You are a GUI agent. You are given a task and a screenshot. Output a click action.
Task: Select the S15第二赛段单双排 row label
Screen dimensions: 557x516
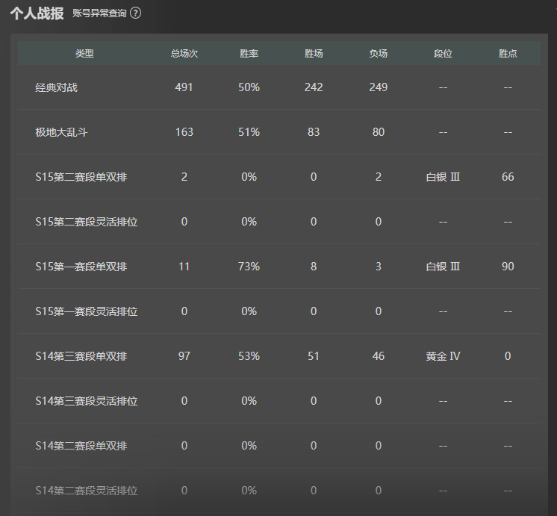(81, 177)
